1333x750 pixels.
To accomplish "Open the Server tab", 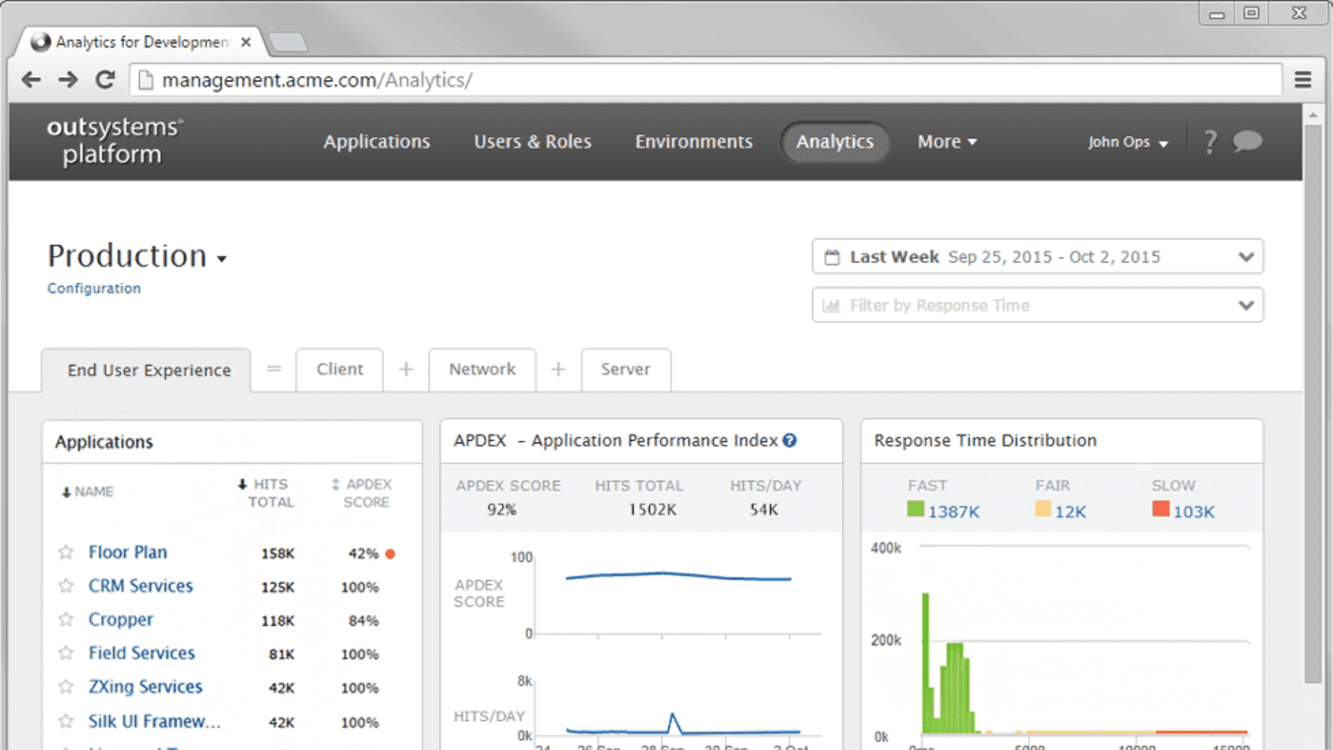I will pos(626,369).
